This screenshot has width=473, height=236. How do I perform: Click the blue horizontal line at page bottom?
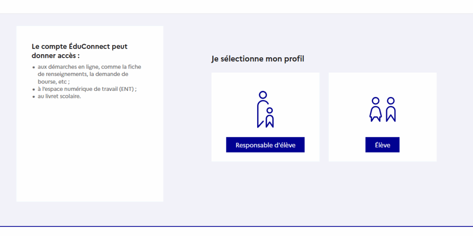point(236,226)
